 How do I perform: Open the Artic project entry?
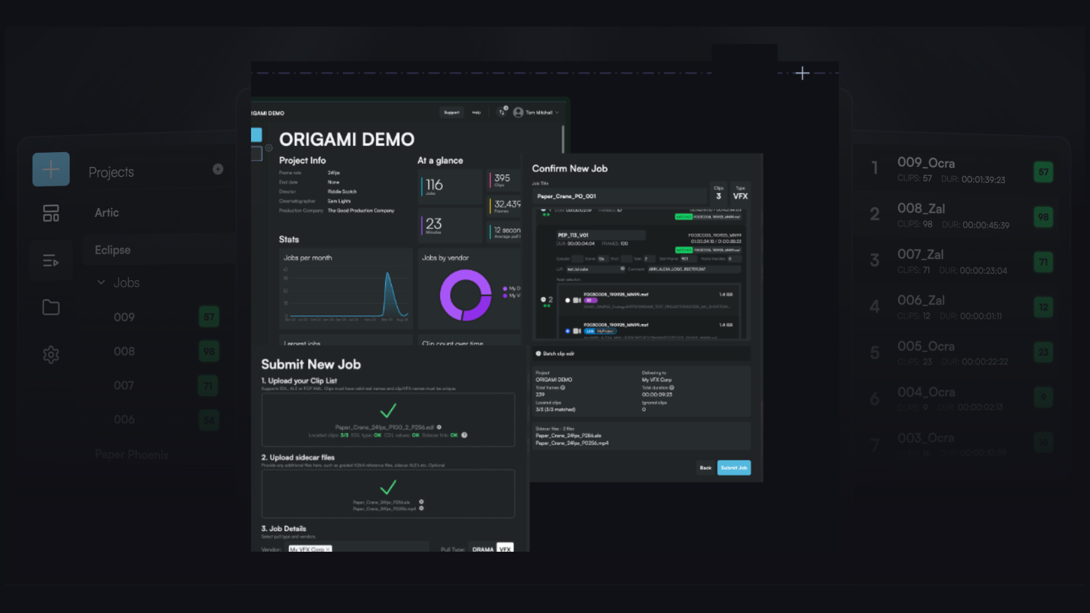click(x=107, y=213)
